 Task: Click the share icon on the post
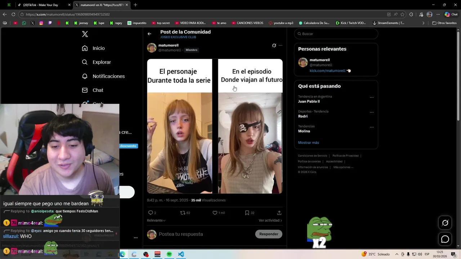[279, 213]
